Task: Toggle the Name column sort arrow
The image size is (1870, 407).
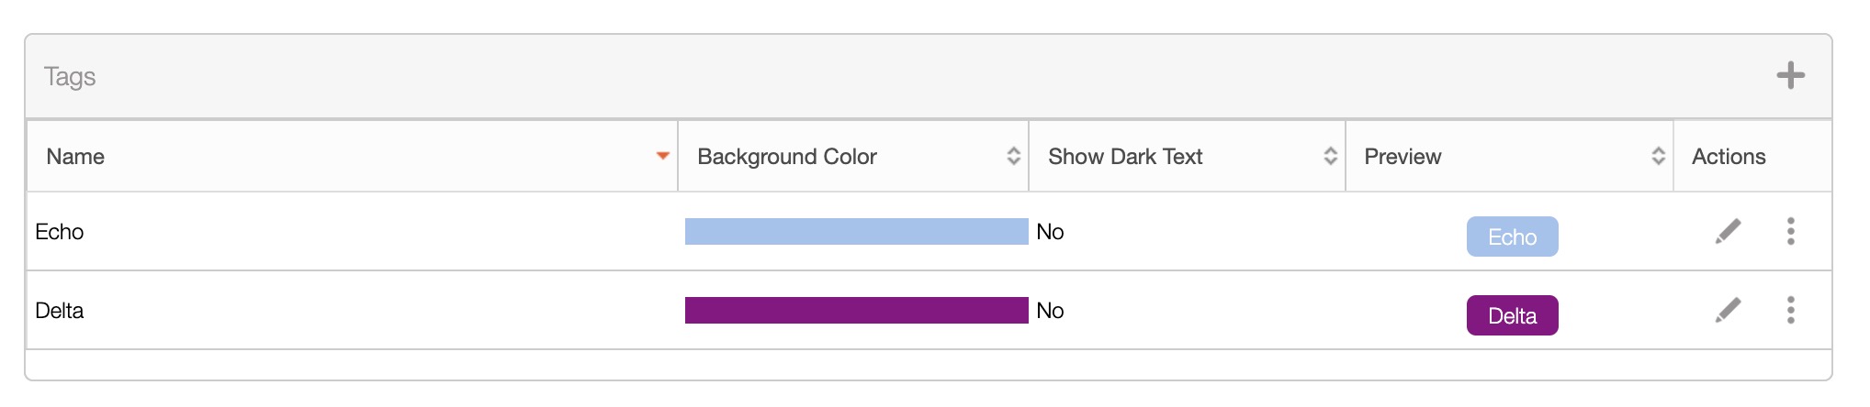Action: point(662,157)
